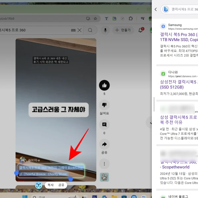Bookmark this page with the star icon
The width and height of the screenshot is (198, 198).
95,18
